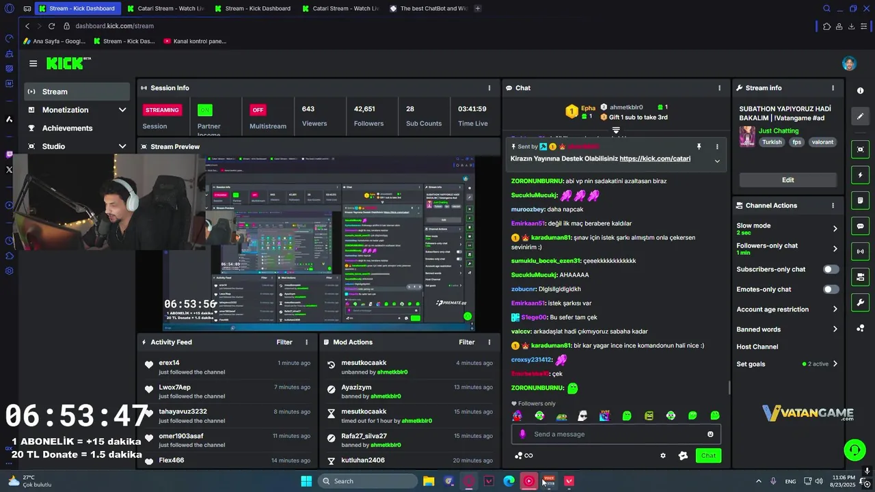Open Twitch icon in browser sidebar
875x492 pixels.
point(9,155)
